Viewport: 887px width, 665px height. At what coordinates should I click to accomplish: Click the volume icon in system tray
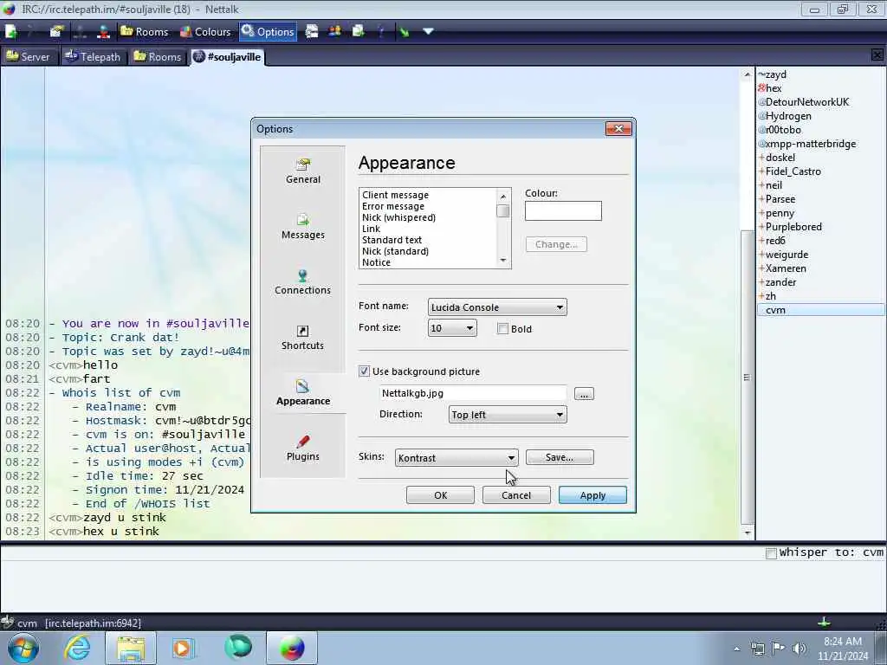(x=799, y=649)
